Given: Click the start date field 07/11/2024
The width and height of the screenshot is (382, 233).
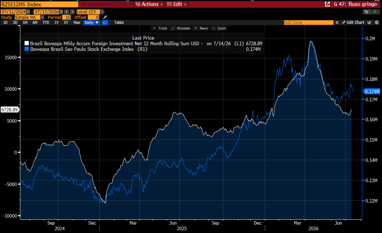Looking at the screenshot, I should (x=14, y=12).
